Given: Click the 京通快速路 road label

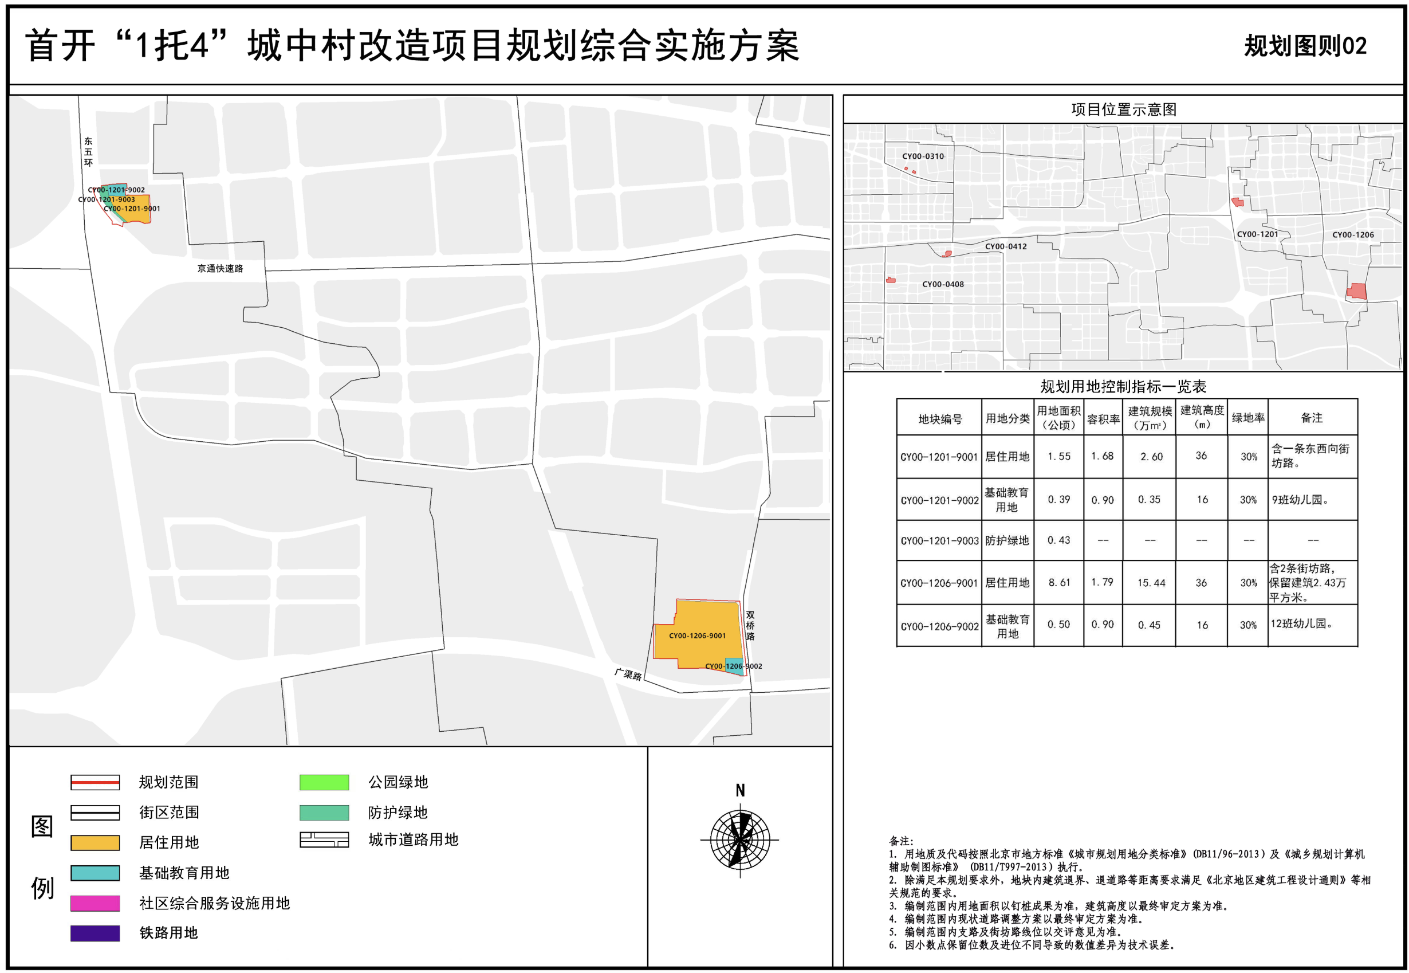Looking at the screenshot, I should [220, 268].
